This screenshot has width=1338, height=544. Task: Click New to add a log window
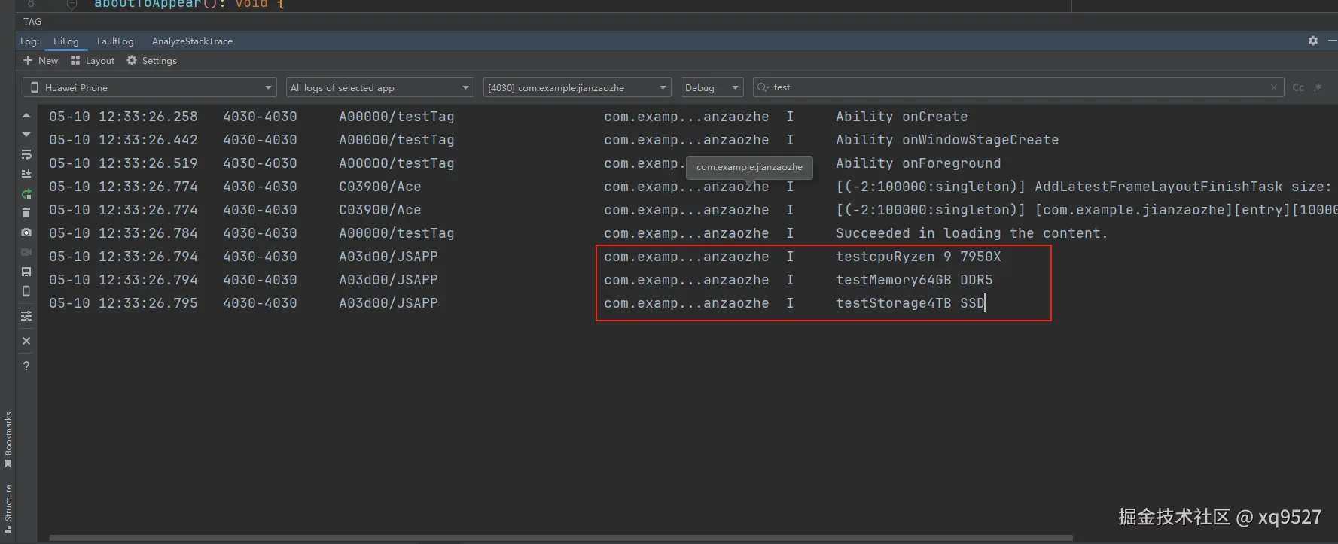(41, 60)
